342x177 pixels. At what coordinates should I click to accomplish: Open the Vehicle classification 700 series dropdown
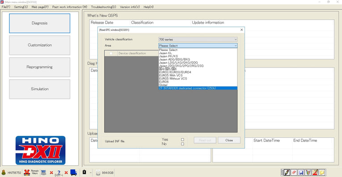click(x=198, y=39)
